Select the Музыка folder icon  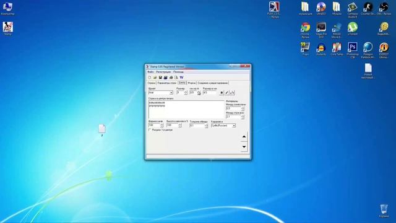click(337, 8)
